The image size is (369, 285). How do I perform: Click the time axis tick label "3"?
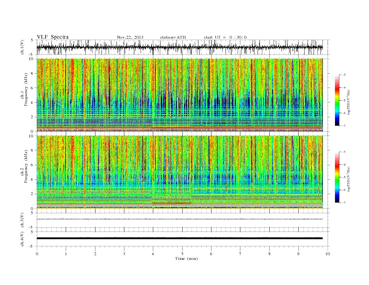point(124,254)
